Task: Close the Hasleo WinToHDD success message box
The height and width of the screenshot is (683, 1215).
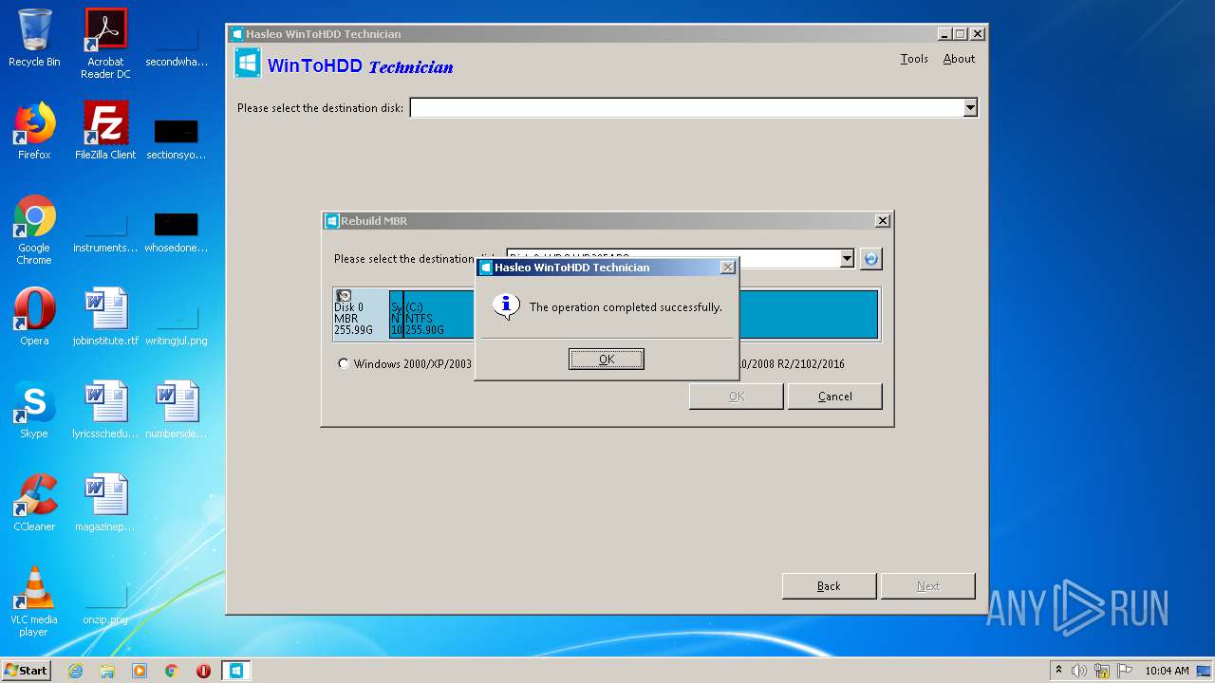Action: pos(728,268)
